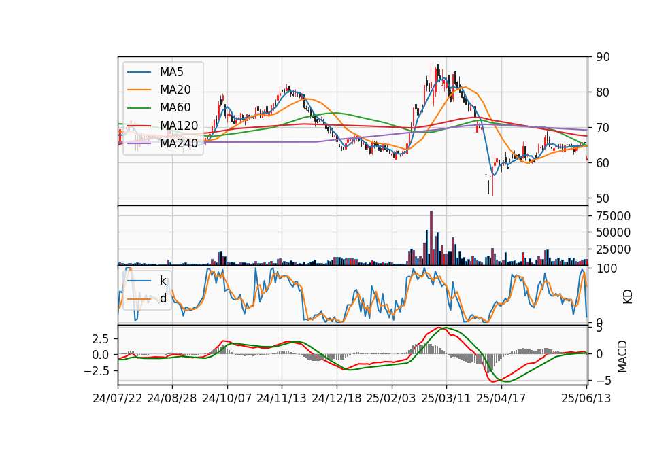Click the price axis value 60
The image size is (653, 469).
(x=603, y=163)
